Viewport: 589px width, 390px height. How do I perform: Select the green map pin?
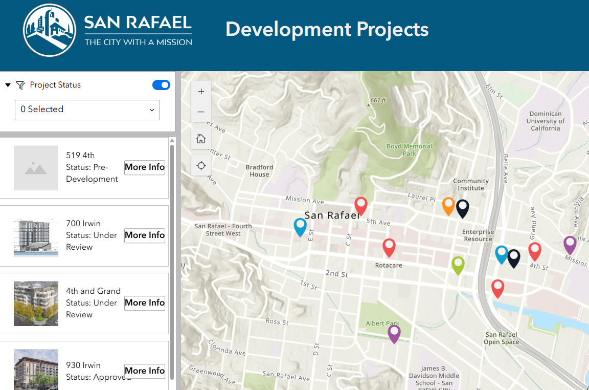click(458, 266)
